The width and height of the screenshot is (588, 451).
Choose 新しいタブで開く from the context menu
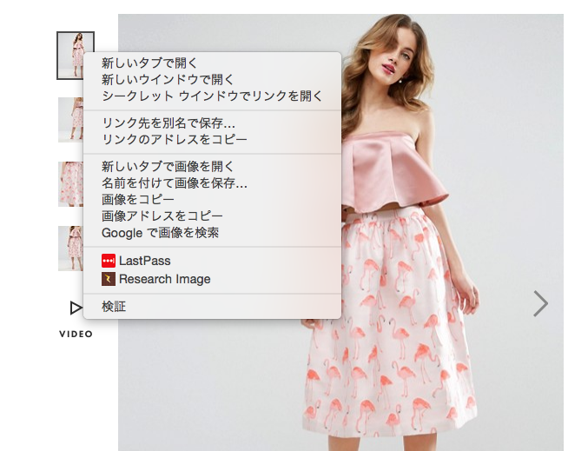point(149,63)
